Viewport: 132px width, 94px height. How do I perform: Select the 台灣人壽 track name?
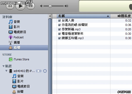(x=68, y=20)
